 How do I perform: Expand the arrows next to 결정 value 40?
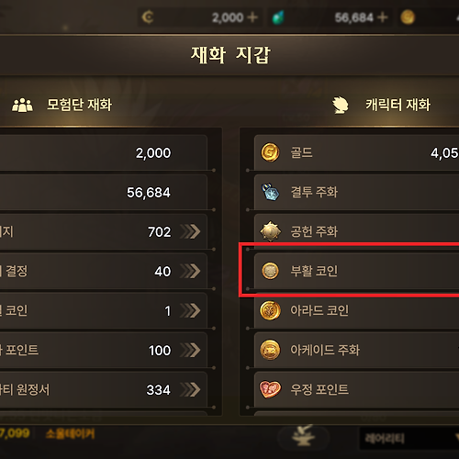click(190, 271)
